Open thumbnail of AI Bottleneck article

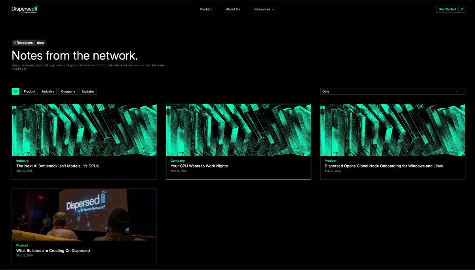pos(84,130)
